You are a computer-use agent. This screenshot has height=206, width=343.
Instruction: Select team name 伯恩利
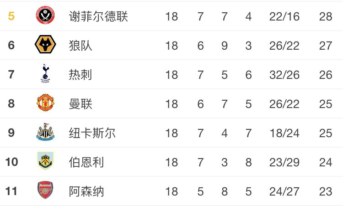(x=86, y=162)
